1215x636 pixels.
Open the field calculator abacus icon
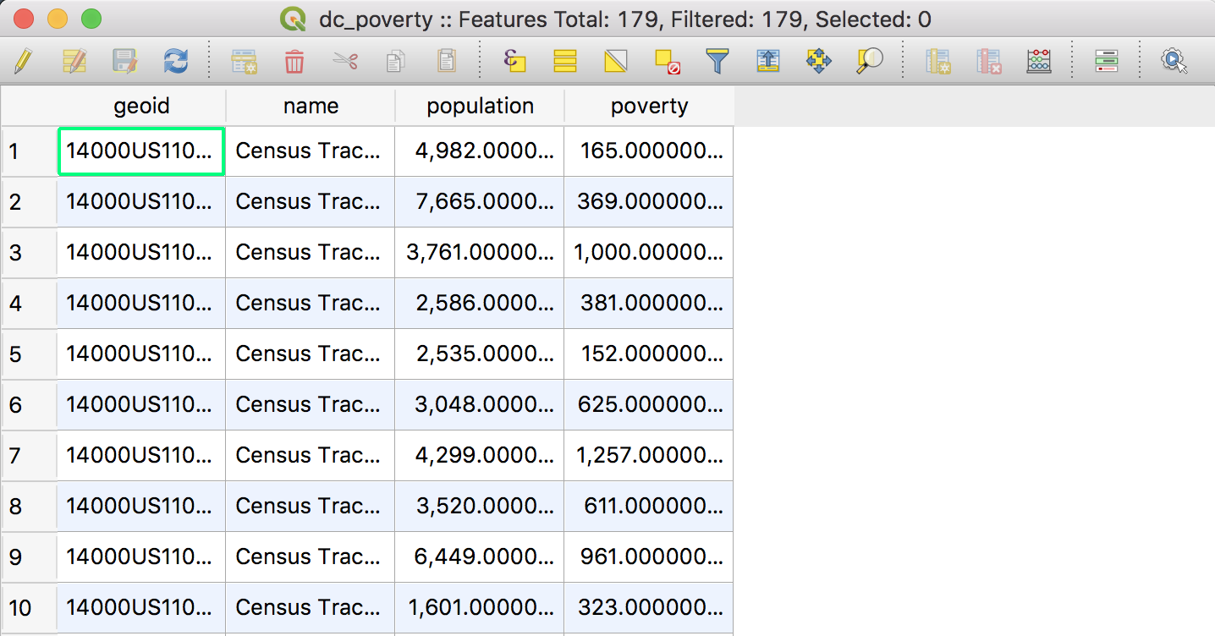(1039, 61)
